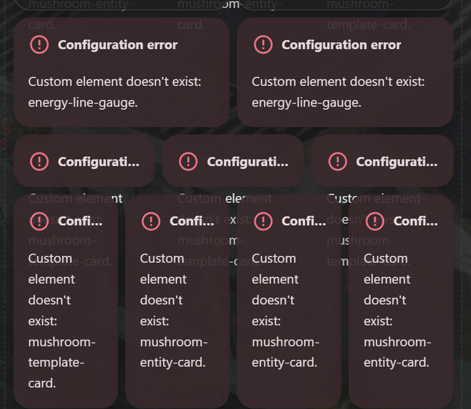The image size is (471, 409).
Task: Click the 'mushroom-template-card.' error message text
Action: coord(62,362)
